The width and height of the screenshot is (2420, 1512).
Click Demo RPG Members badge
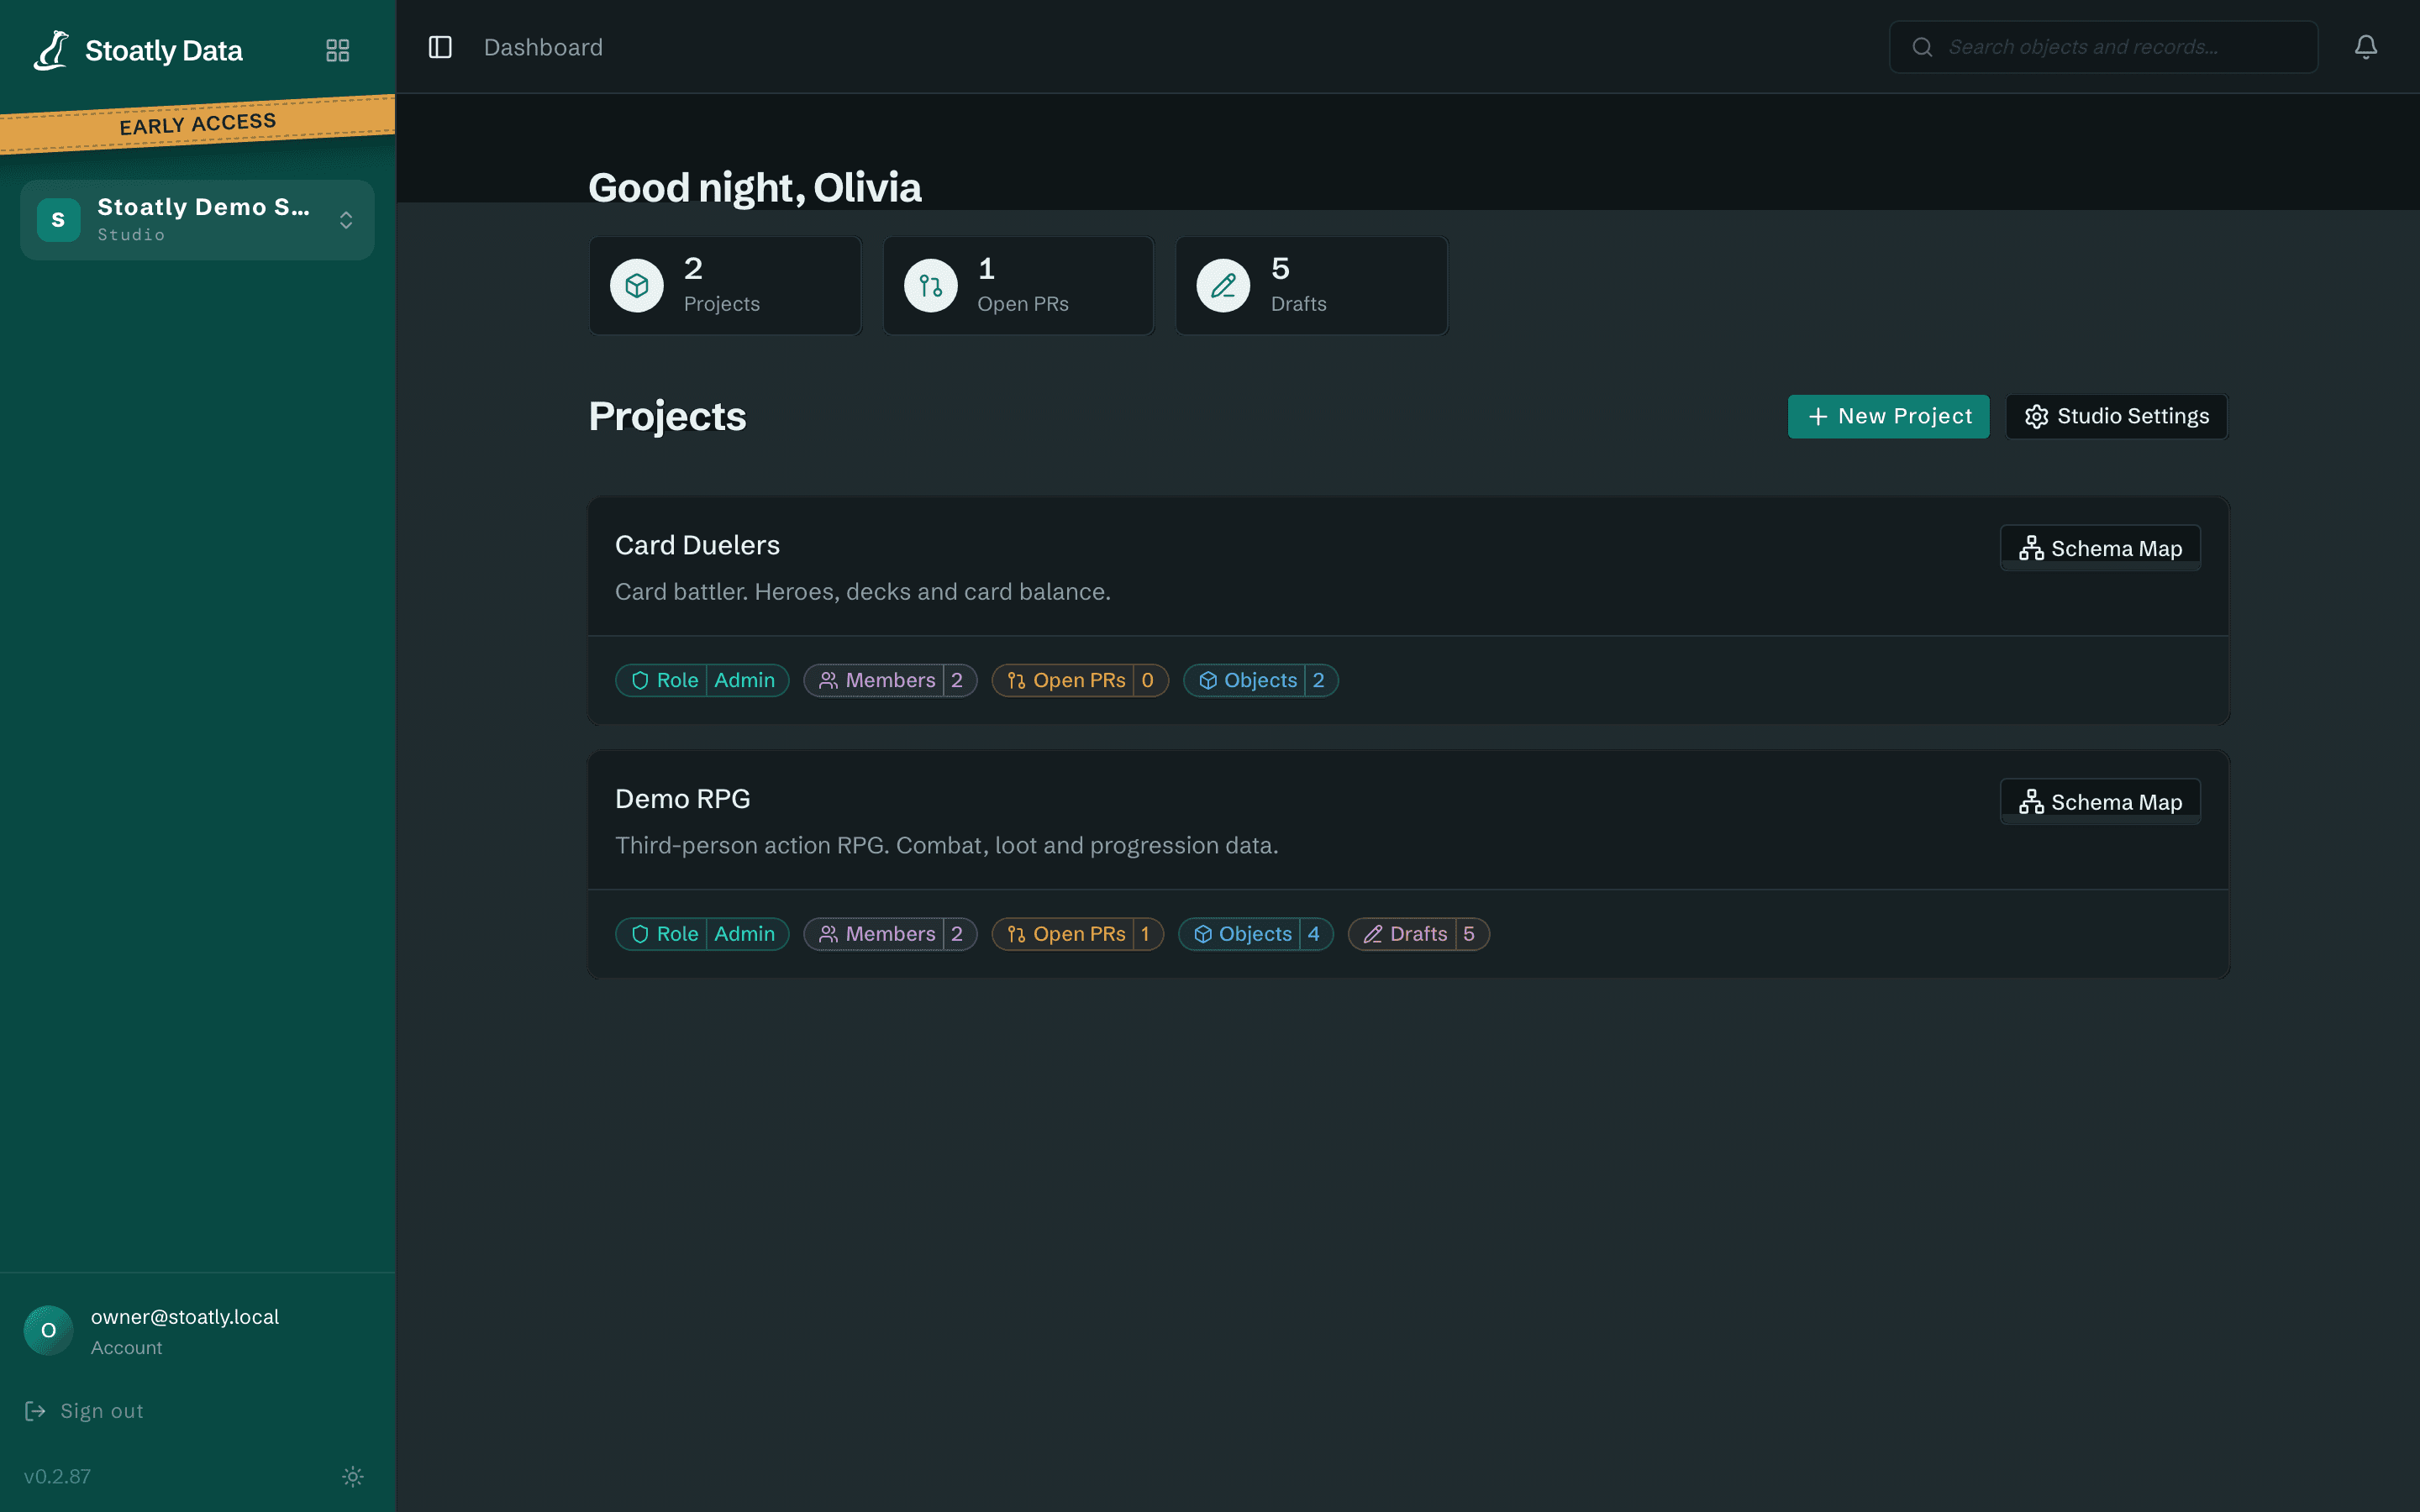[x=890, y=934]
